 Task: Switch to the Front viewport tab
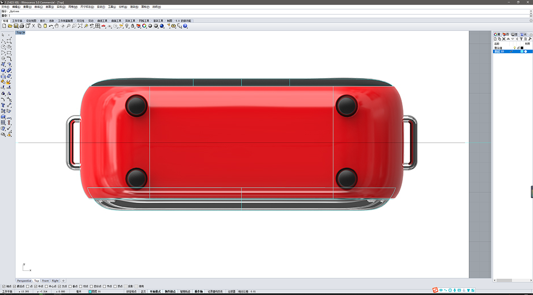(45, 281)
